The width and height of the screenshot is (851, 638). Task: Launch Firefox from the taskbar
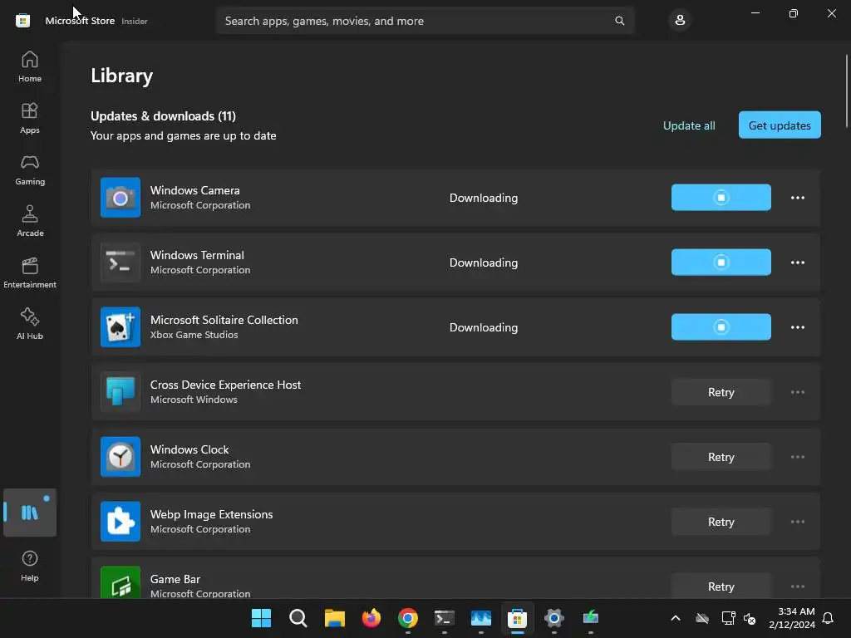[371, 618]
